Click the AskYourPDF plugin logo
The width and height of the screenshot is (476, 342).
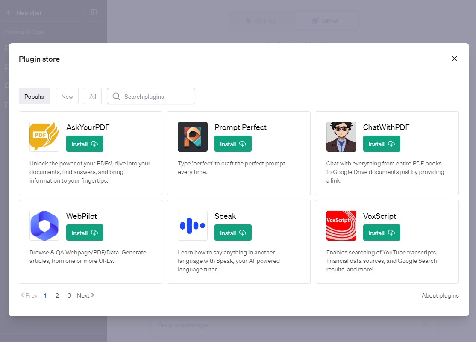click(44, 137)
